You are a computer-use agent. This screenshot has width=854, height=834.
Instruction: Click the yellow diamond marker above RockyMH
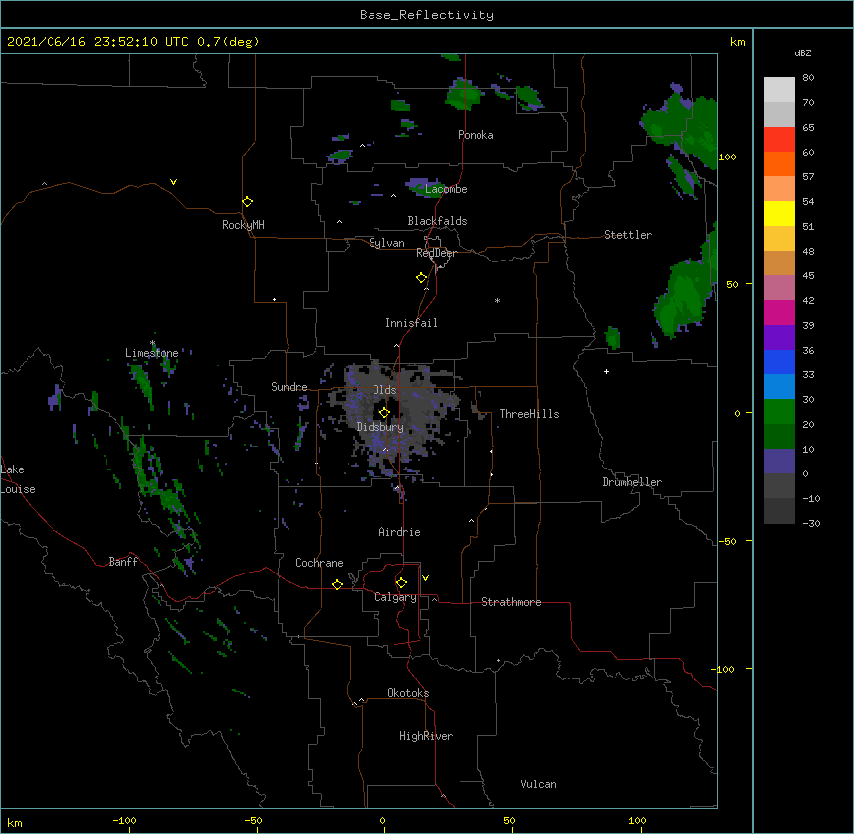[248, 202]
